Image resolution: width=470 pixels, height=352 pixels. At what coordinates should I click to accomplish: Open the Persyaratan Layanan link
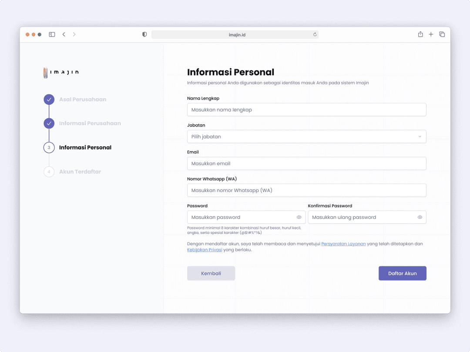pyautogui.click(x=343, y=244)
